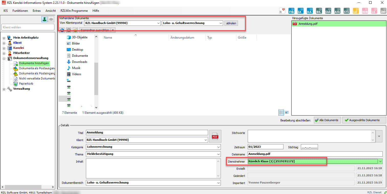Switch to client group view toggle

tap(51, 19)
